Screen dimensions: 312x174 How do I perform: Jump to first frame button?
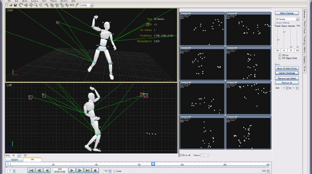point(31,171)
